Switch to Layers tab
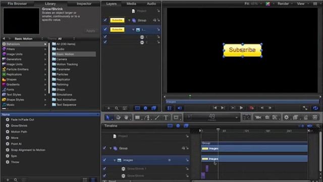This screenshot has height=182, width=323. coord(112,4)
